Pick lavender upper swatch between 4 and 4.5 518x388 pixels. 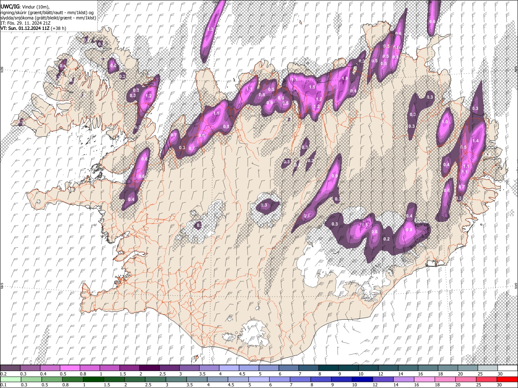click(x=229, y=368)
